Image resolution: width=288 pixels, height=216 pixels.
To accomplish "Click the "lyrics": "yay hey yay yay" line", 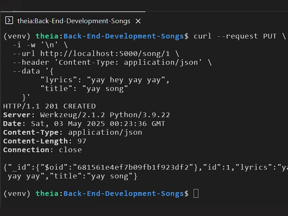I will click(105, 80).
